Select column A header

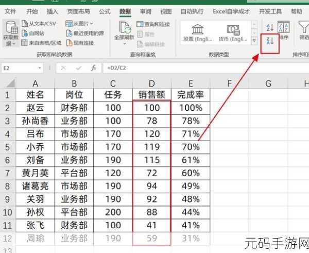[x=35, y=83]
